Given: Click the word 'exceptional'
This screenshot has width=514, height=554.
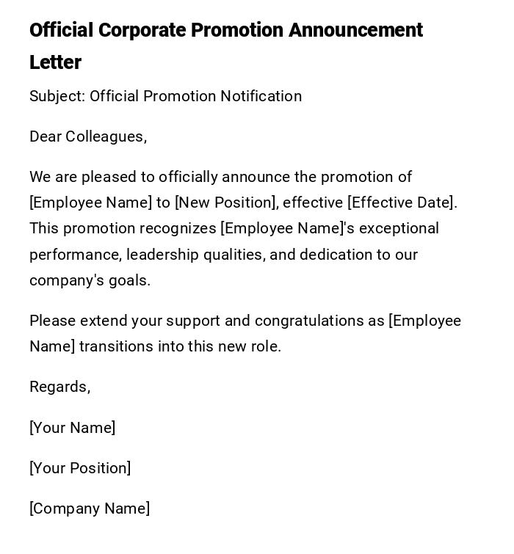Looking at the screenshot, I should tap(399, 228).
